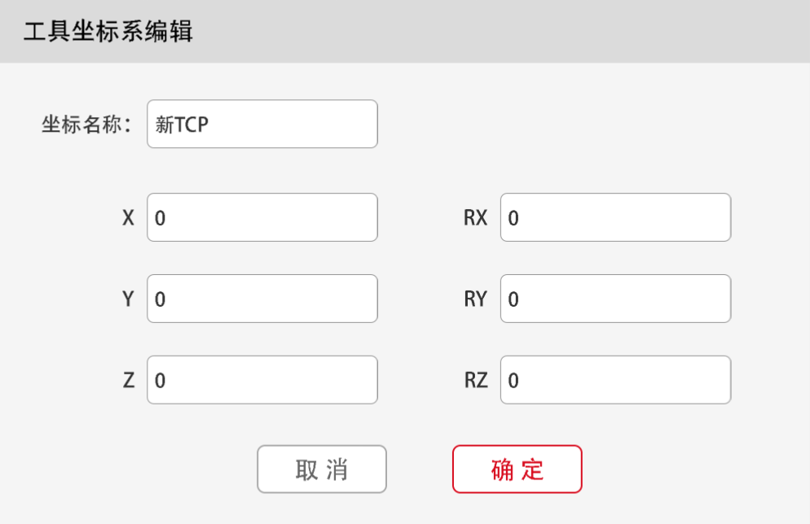Select the Y coordinate input box
This screenshot has height=524, width=810.
pos(262,299)
